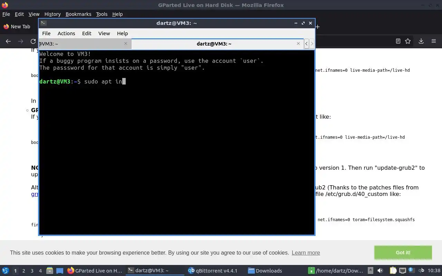Switch to /home/dartz/Dow... archive taskbar entry

pos(336,270)
